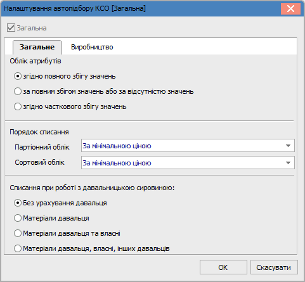
Task: Select згідно часткового збігу значень option
Action: click(x=18, y=106)
